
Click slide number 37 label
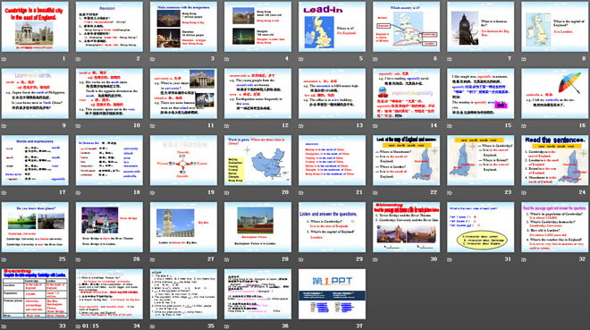(359, 326)
